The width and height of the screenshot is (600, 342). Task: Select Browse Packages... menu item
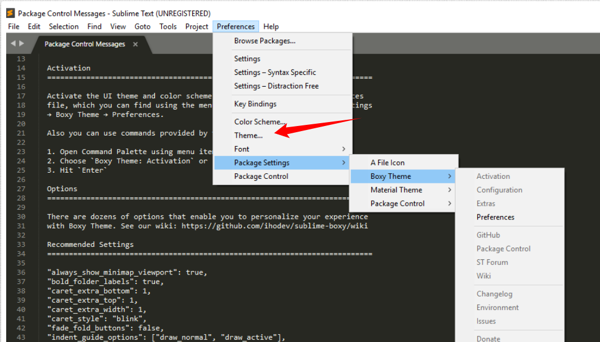[x=265, y=40]
